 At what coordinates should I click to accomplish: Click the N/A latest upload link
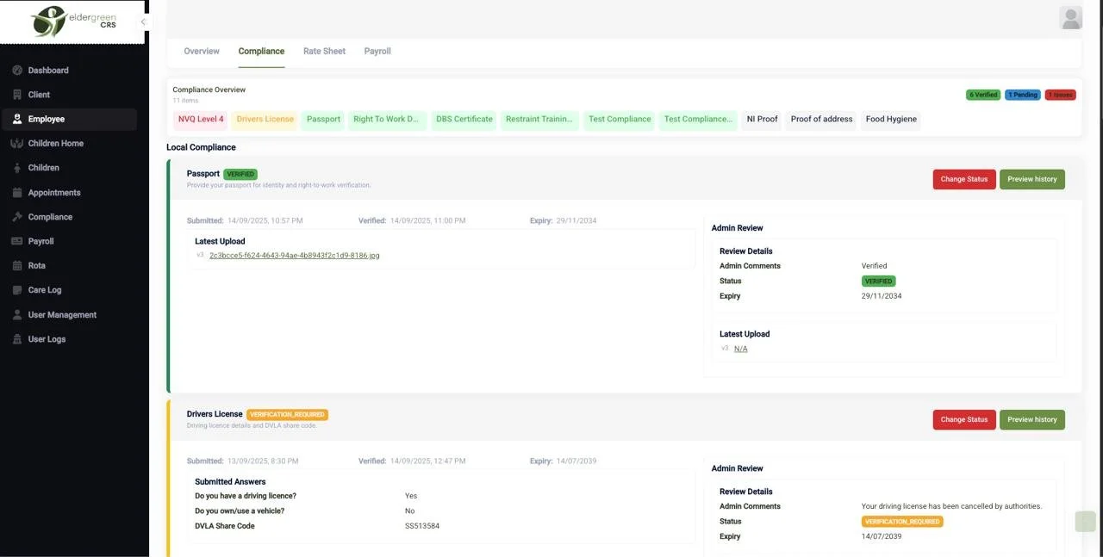click(x=741, y=349)
